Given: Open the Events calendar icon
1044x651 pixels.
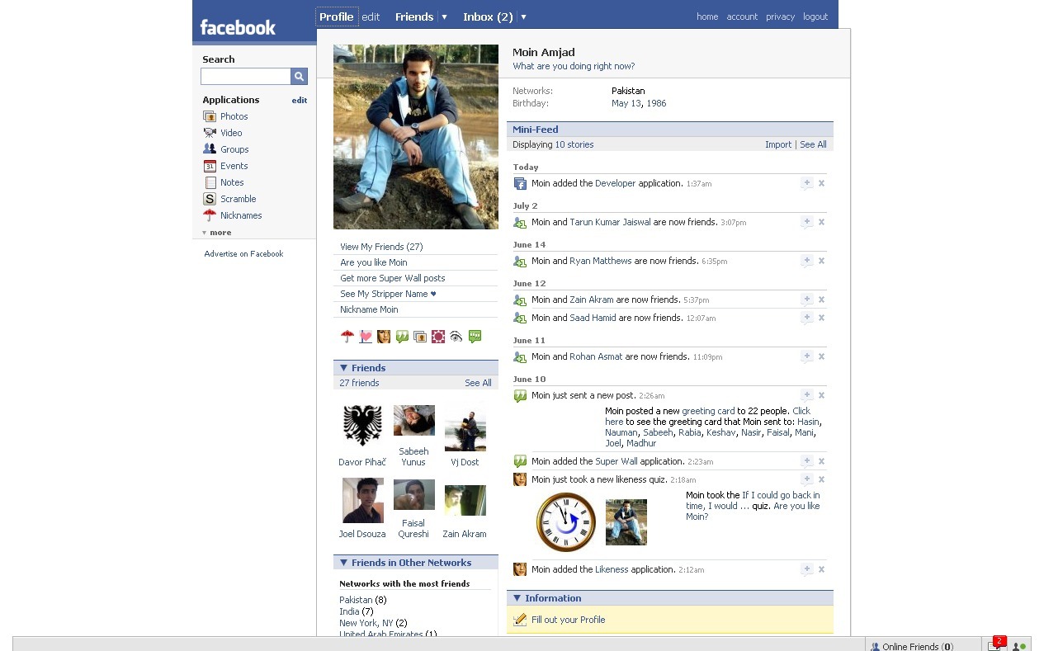Looking at the screenshot, I should 210,166.
